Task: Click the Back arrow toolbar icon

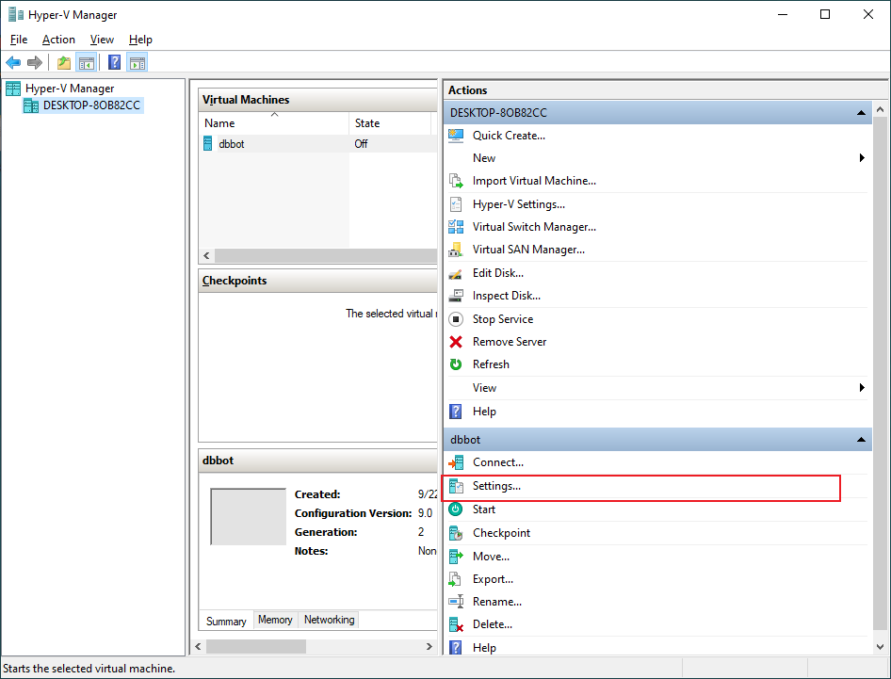Action: click(x=13, y=62)
